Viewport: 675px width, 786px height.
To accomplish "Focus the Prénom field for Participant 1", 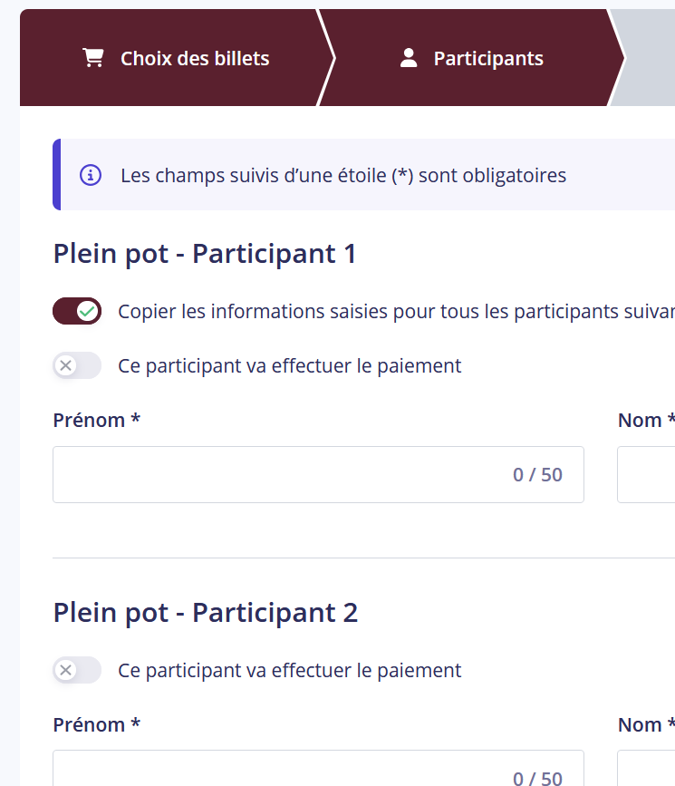I will click(x=272, y=474).
